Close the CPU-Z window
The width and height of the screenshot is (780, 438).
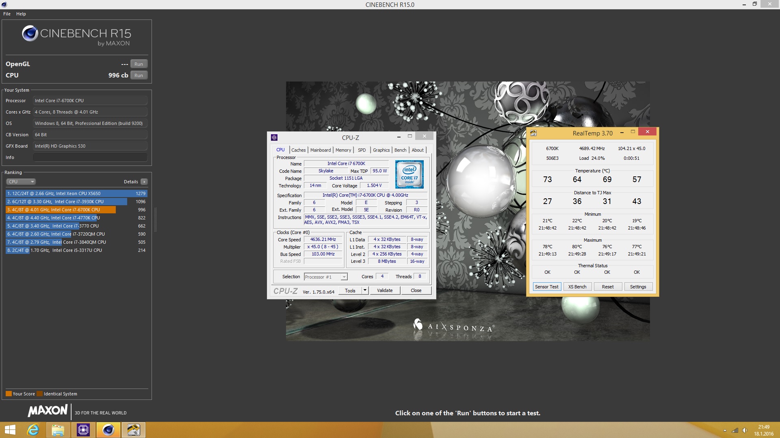[424, 136]
